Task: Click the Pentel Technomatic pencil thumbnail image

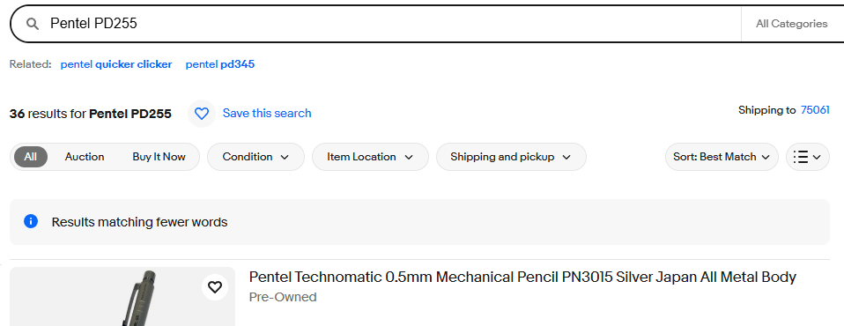Action: (x=122, y=296)
